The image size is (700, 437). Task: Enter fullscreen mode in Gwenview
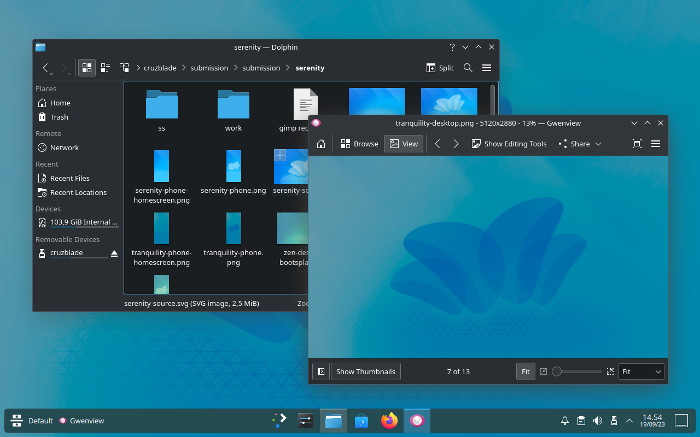coord(636,144)
